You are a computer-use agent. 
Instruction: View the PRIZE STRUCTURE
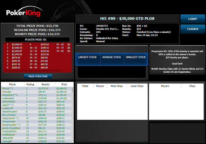coord(38,76)
